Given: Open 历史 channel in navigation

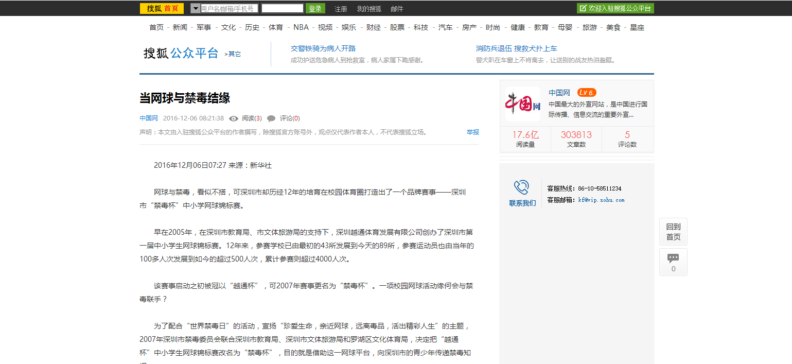Looking at the screenshot, I should [252, 27].
